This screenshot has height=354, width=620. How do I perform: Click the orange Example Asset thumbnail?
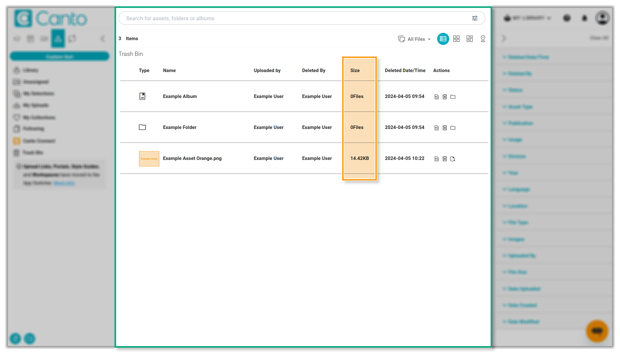(x=149, y=159)
